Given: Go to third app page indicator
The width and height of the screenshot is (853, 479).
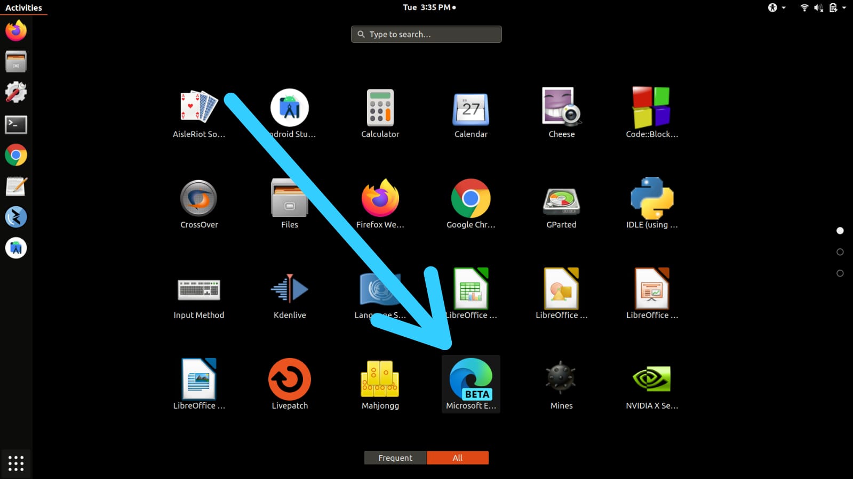Looking at the screenshot, I should [x=840, y=273].
